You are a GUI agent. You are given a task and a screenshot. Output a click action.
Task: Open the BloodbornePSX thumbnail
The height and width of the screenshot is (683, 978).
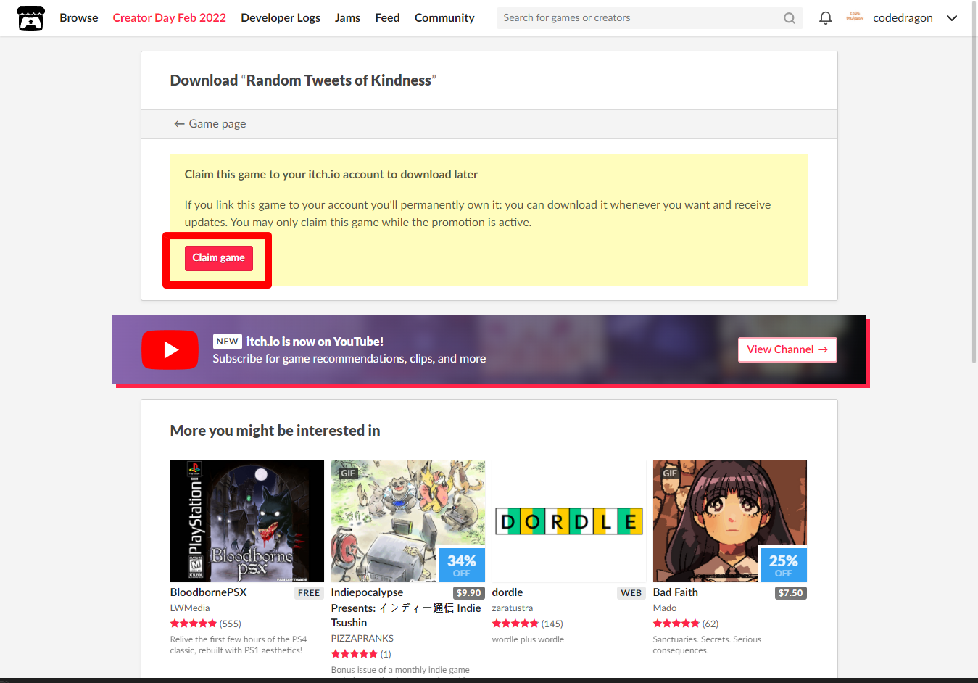(247, 521)
